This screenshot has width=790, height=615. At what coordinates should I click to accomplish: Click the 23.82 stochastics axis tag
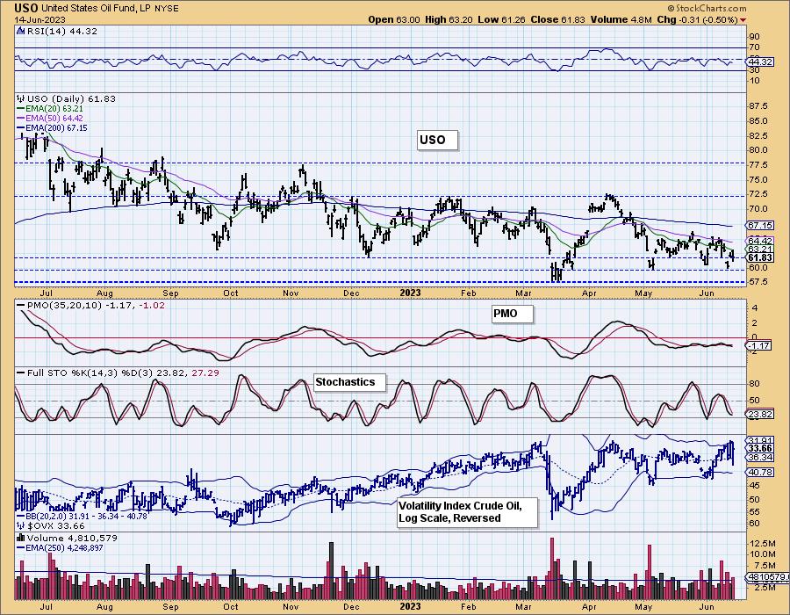(x=760, y=415)
